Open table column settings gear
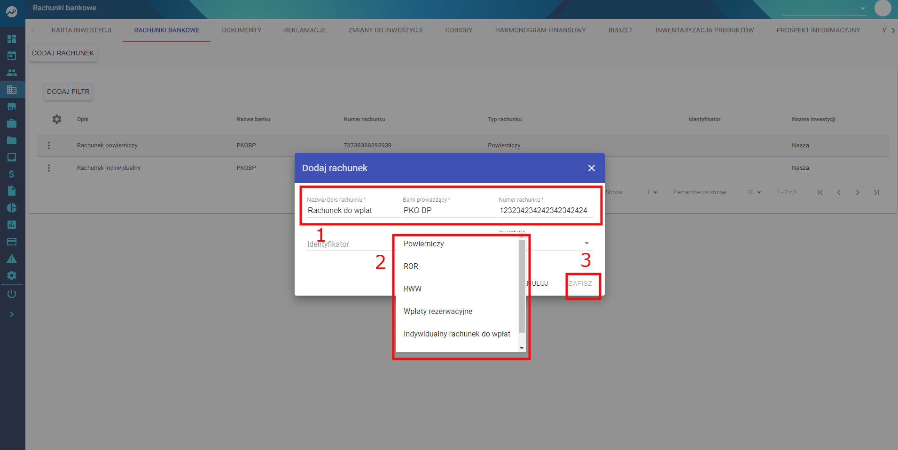 [x=57, y=119]
